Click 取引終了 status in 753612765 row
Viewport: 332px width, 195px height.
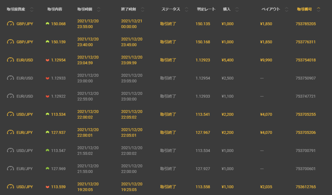click(168, 187)
